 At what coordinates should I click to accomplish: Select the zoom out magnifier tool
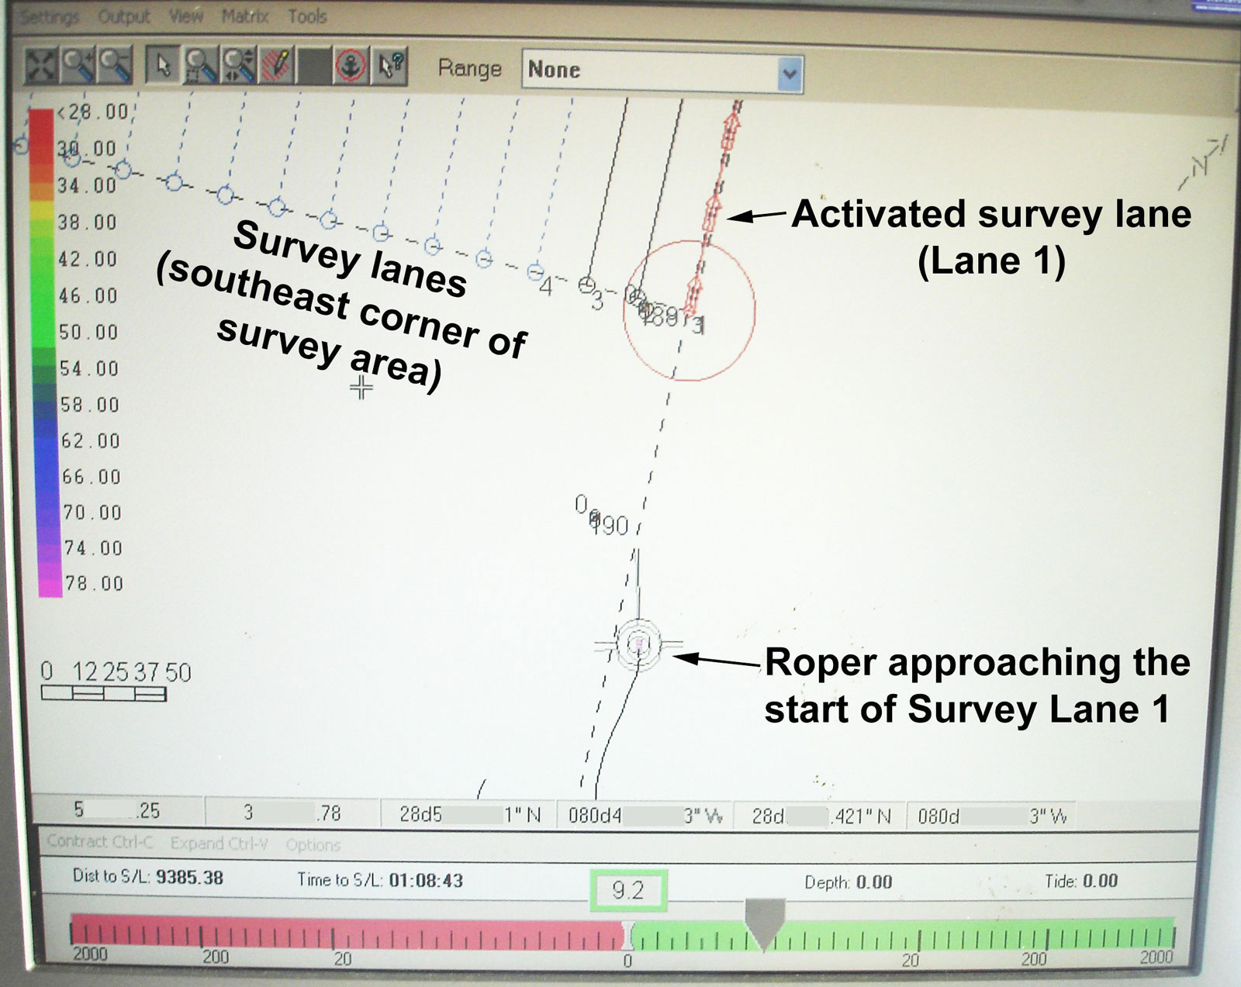click(x=115, y=65)
